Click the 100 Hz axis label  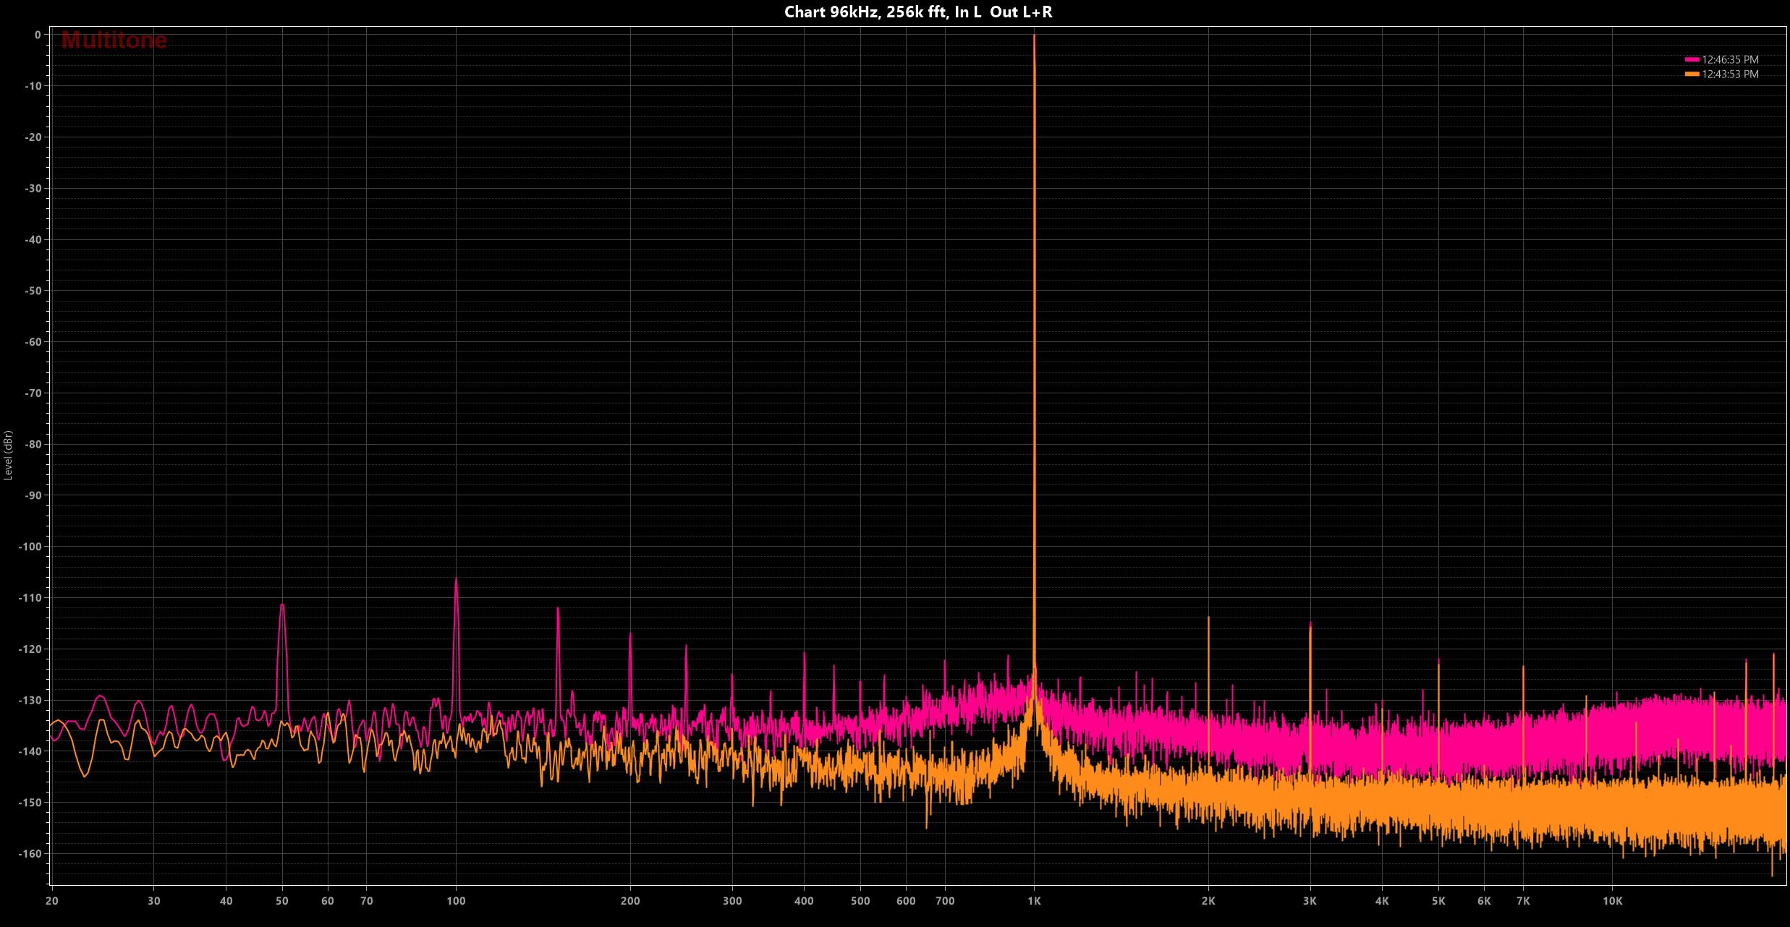(x=456, y=901)
